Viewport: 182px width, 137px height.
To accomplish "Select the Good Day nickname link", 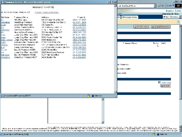I will coord(5,30).
